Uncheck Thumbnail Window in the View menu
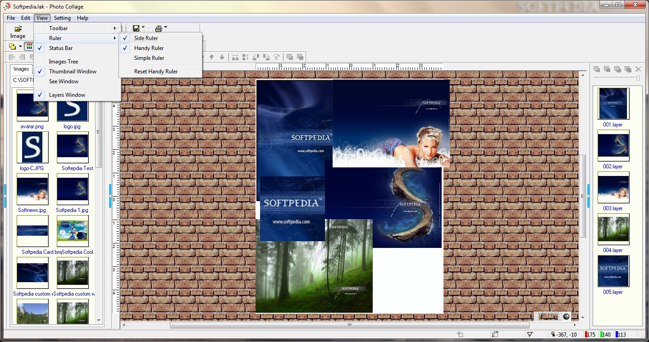Screen dimensions: 649x342 pyautogui.click(x=78, y=72)
